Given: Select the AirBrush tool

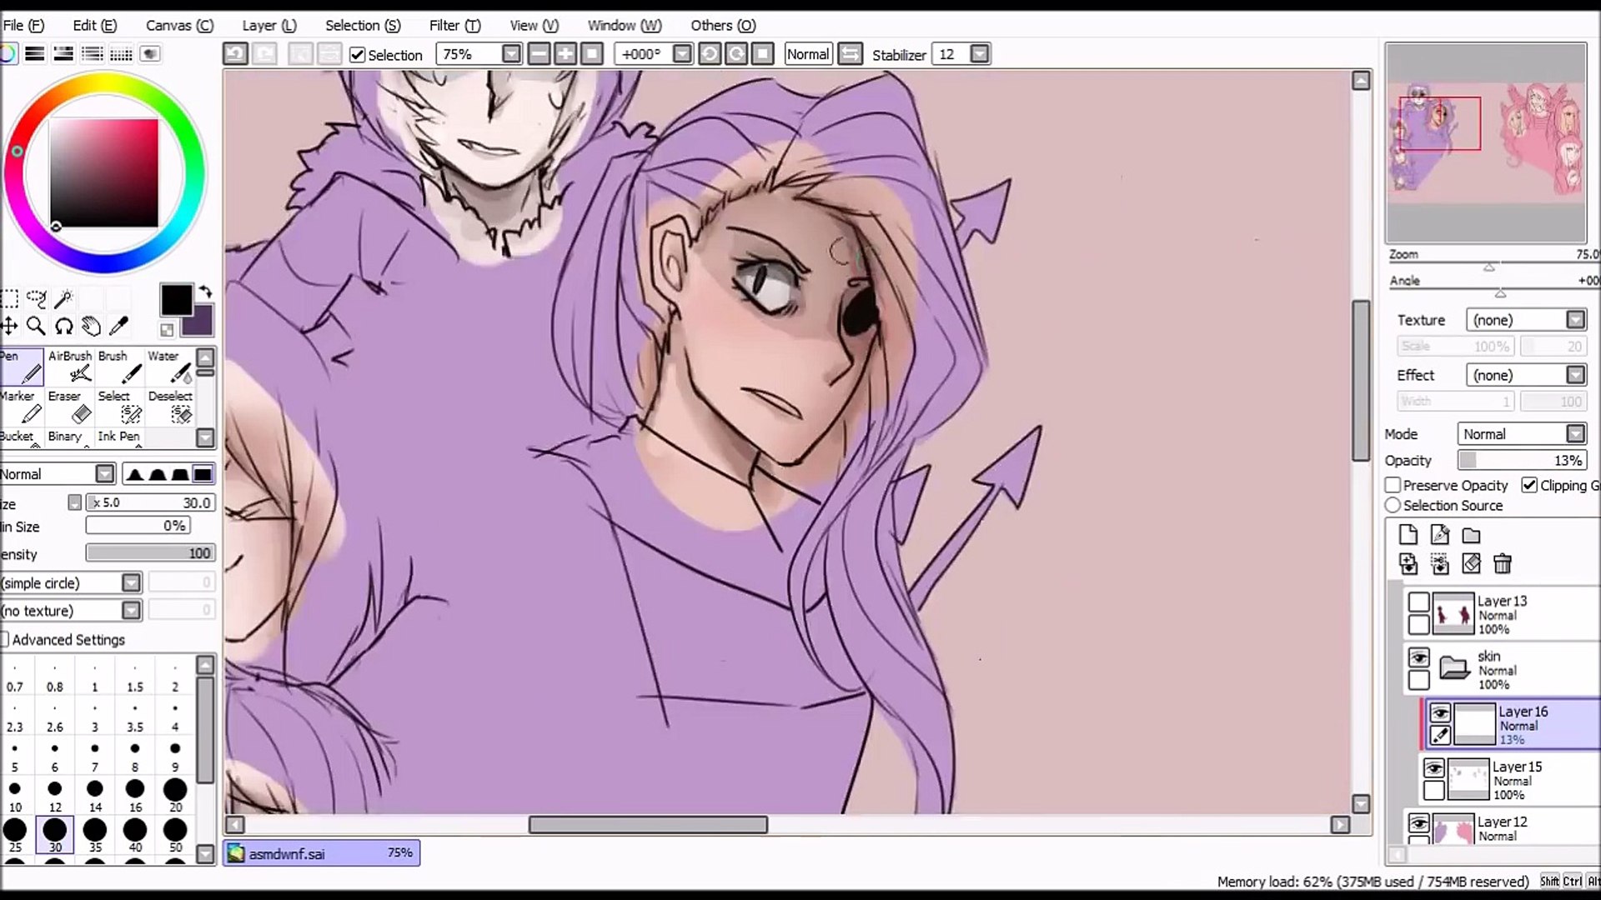Looking at the screenshot, I should point(70,367).
